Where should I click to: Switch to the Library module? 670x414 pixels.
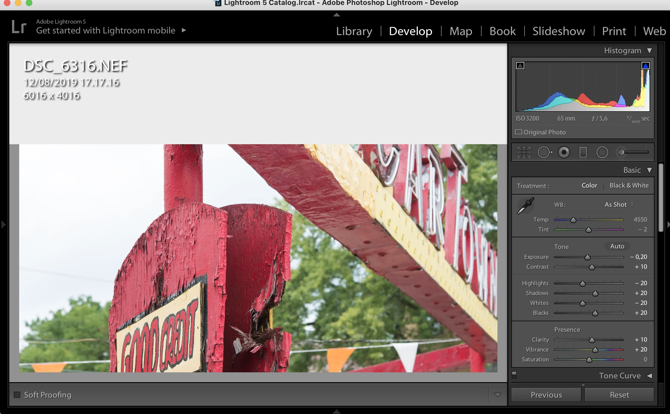tap(354, 31)
